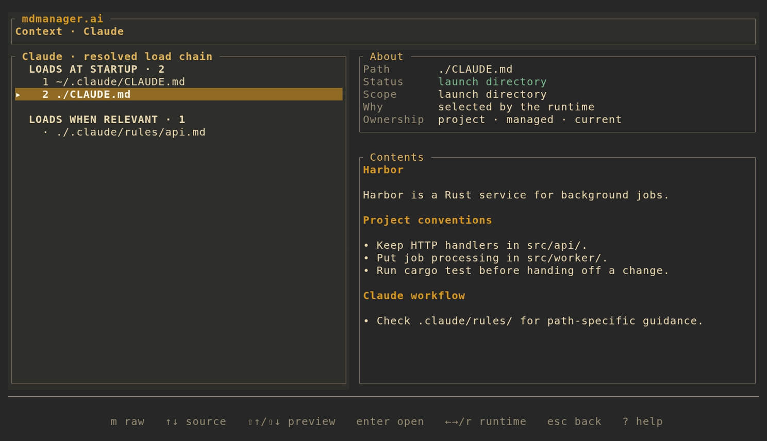Click the LOADS WHEN RELEVANT section header
Image resolution: width=767 pixels, height=441 pixels.
[107, 120]
